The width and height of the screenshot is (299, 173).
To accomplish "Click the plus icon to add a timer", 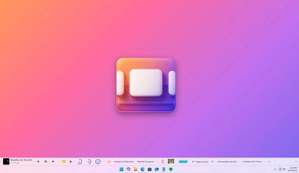I will [70, 162].
